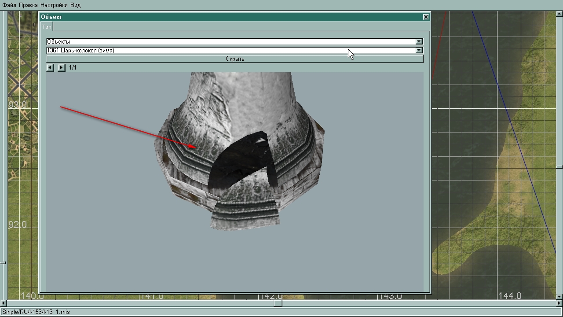Go to the next object preview arrow
The image size is (563, 317).
pyautogui.click(x=61, y=68)
